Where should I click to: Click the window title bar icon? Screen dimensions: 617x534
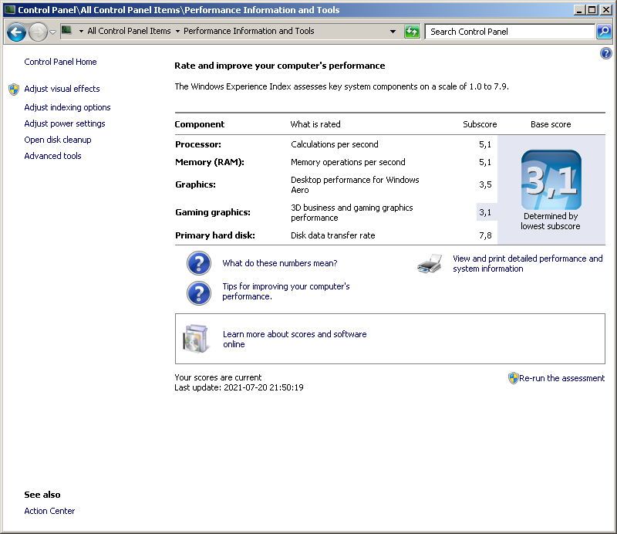point(10,9)
